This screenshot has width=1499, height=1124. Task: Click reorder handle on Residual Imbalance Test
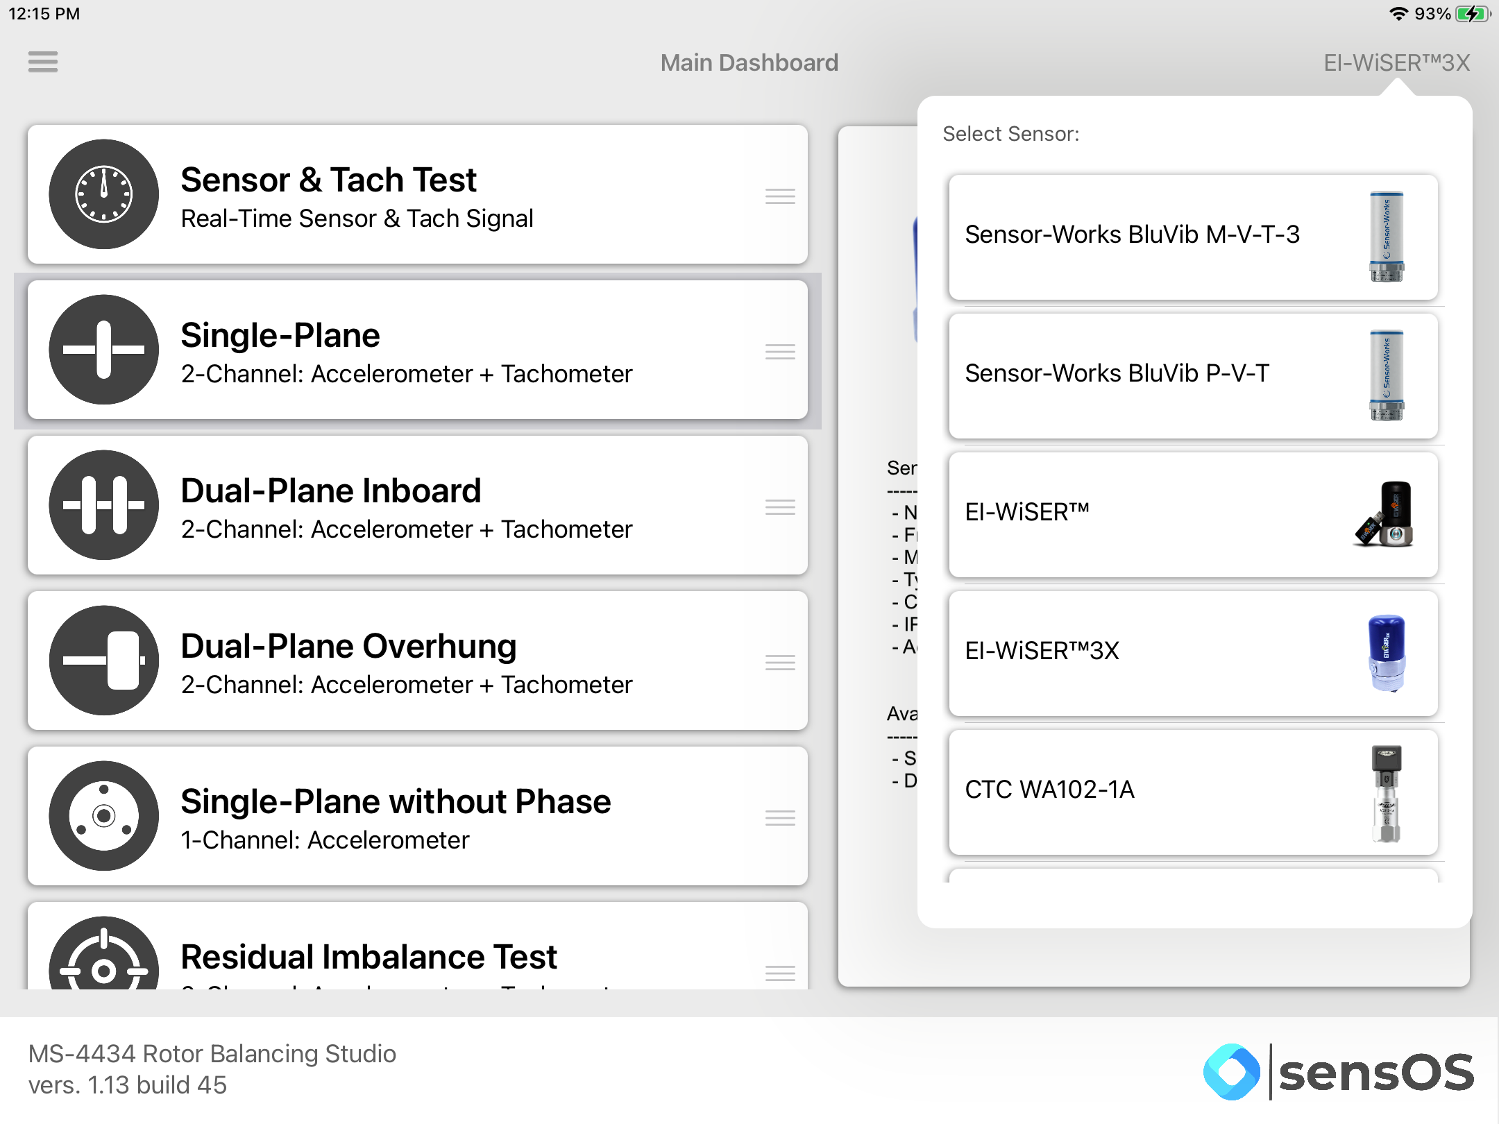click(x=780, y=973)
